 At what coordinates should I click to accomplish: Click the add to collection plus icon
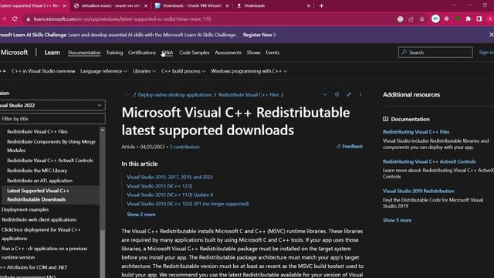337,94
